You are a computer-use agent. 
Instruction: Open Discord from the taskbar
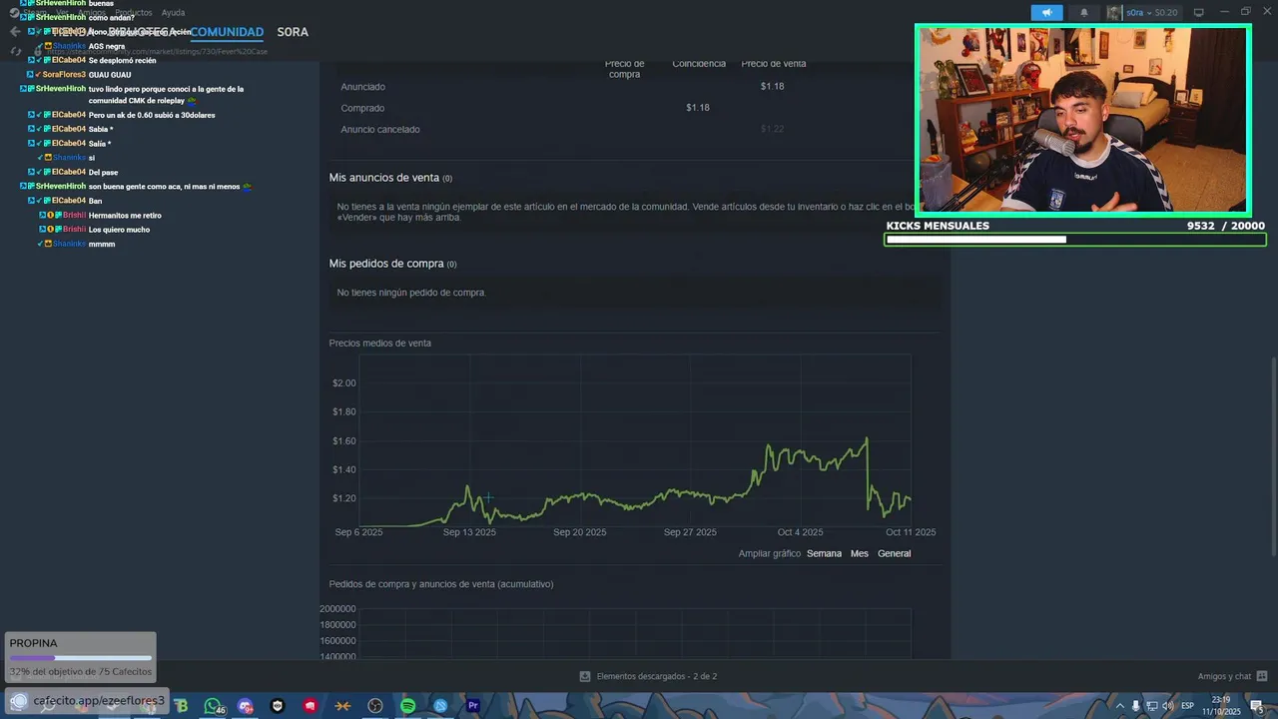click(246, 706)
